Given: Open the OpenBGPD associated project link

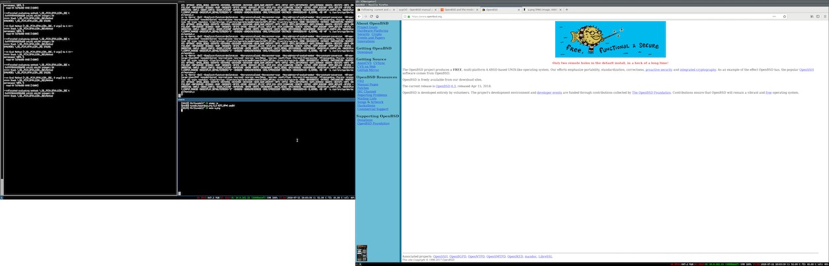Looking at the screenshot, I should (459, 256).
